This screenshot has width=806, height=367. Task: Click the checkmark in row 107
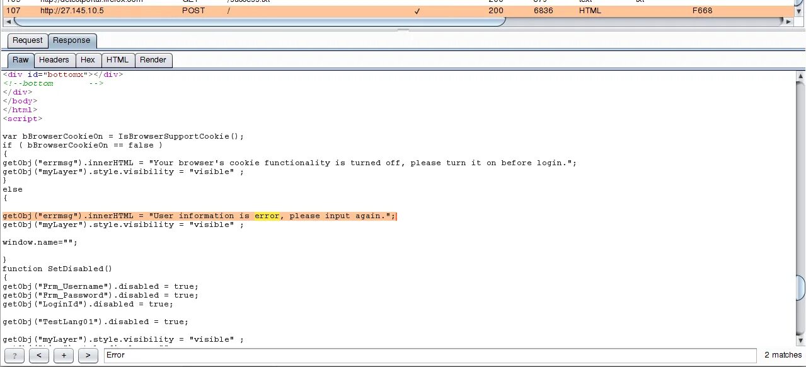(417, 11)
